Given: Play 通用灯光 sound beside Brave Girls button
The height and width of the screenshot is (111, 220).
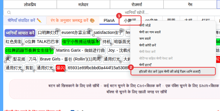Looking at the screenshot, I should tap(112, 59).
